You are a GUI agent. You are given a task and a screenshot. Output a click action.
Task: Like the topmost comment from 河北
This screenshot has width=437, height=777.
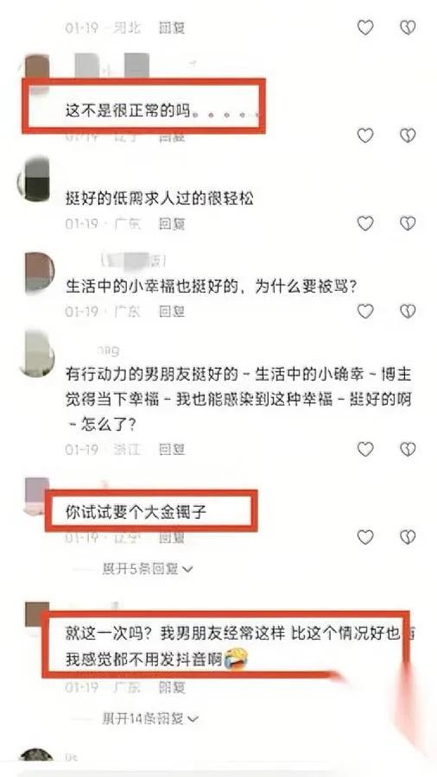[x=365, y=28]
